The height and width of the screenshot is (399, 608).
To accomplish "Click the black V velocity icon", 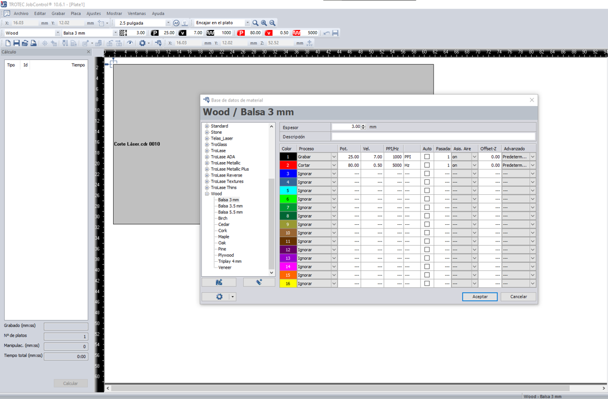I will click(x=182, y=33).
